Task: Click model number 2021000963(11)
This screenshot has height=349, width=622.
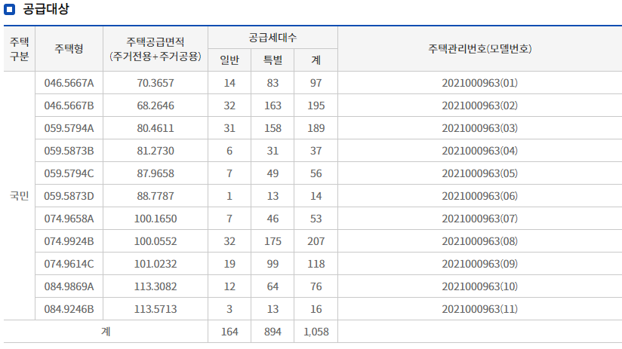Action: (479, 309)
